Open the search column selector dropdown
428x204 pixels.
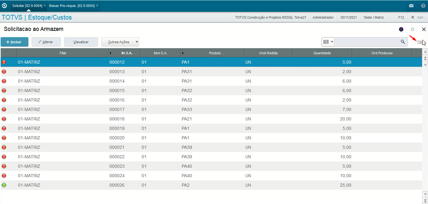(x=328, y=42)
